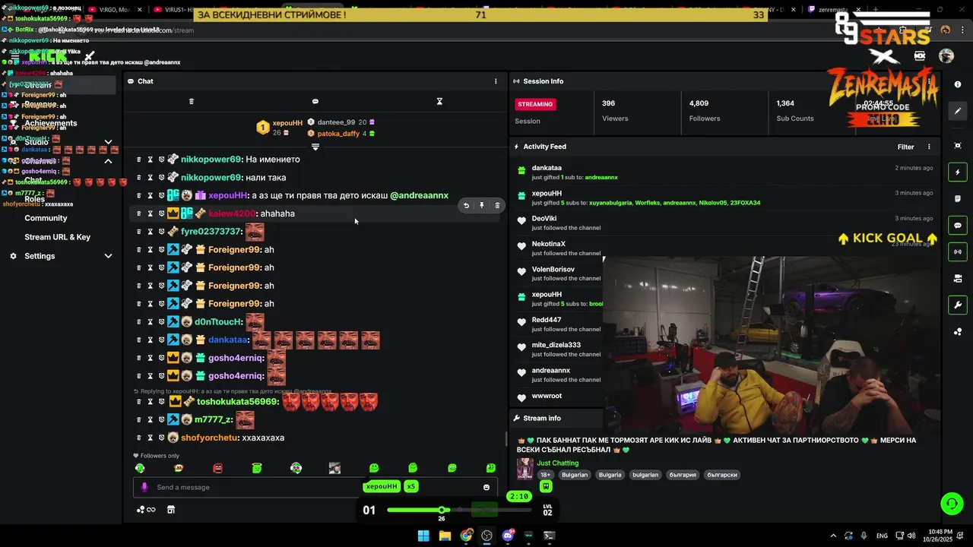Click the 18+ stream tag

545,475
